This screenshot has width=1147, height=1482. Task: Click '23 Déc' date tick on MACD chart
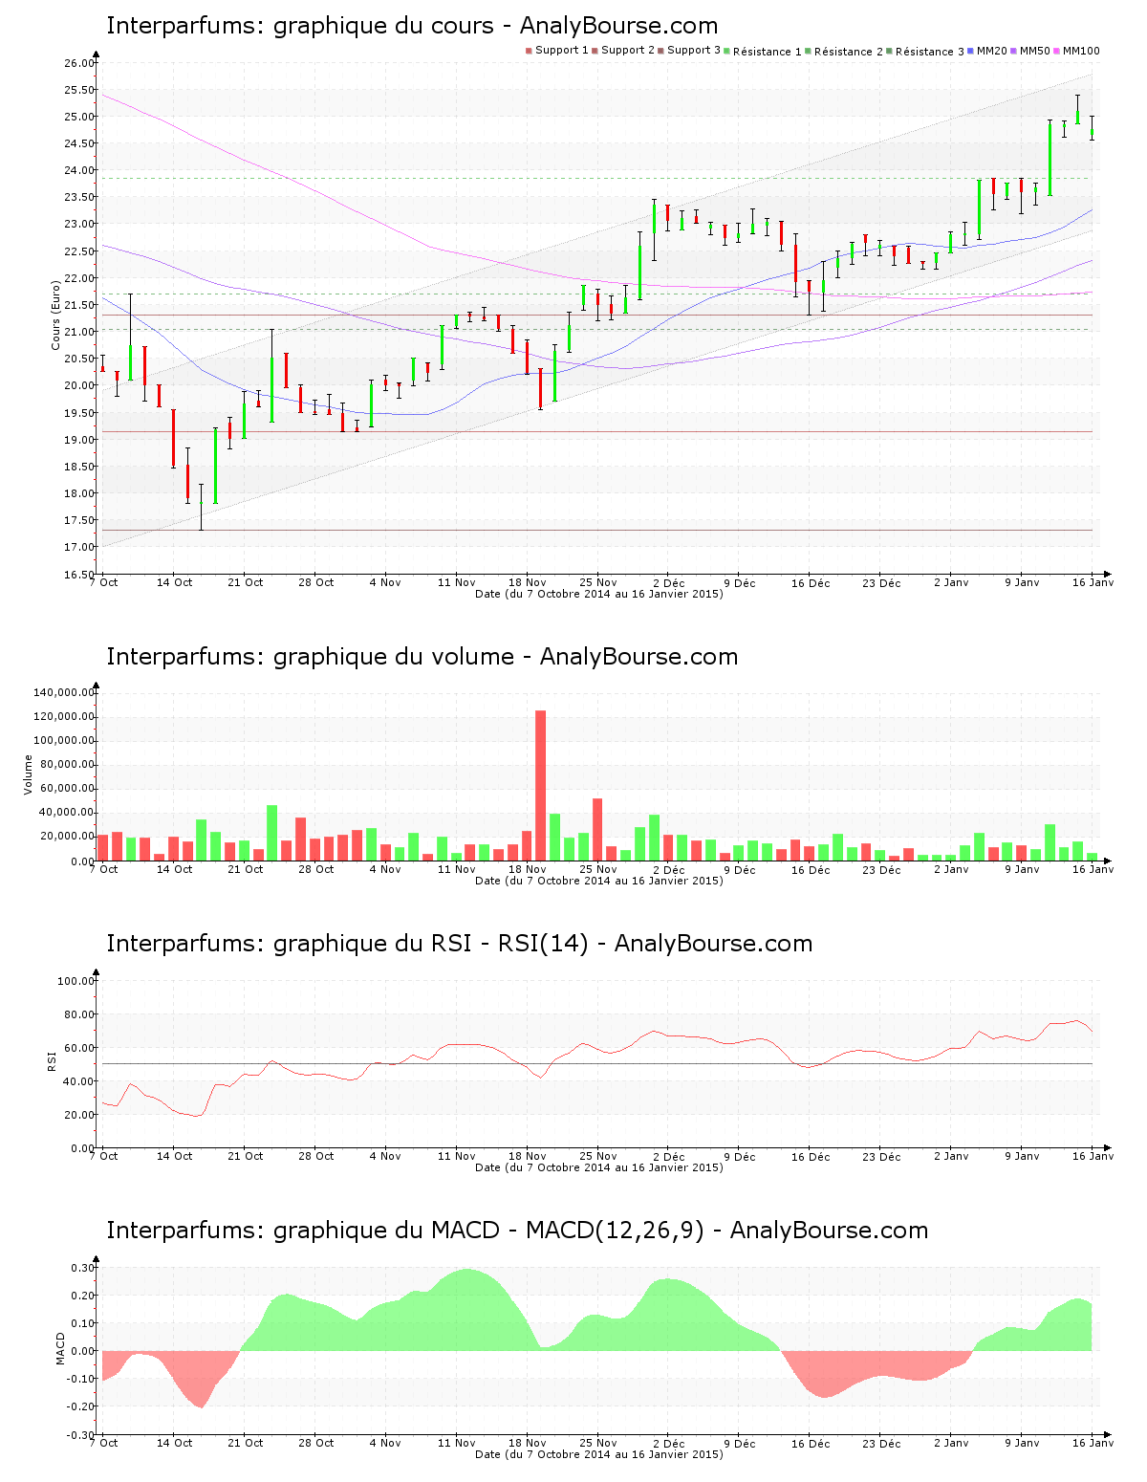pos(881,1443)
